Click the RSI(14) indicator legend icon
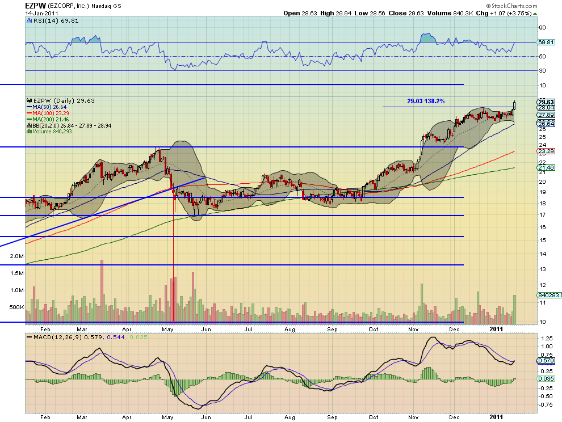 pyautogui.click(x=30, y=21)
